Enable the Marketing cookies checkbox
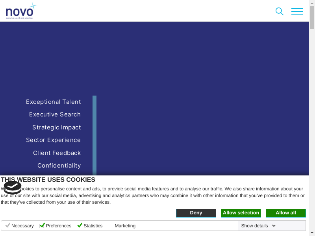This screenshot has width=315, height=236. pos(110,226)
